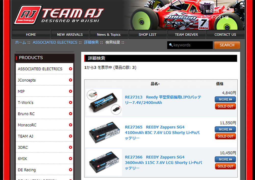Open the ASSOCIATED ELECTRICS sidebar category
This screenshot has width=255, height=180.
40,69
